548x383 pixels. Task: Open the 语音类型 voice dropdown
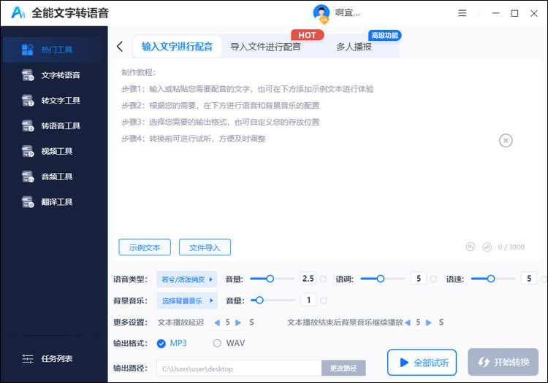click(x=187, y=279)
